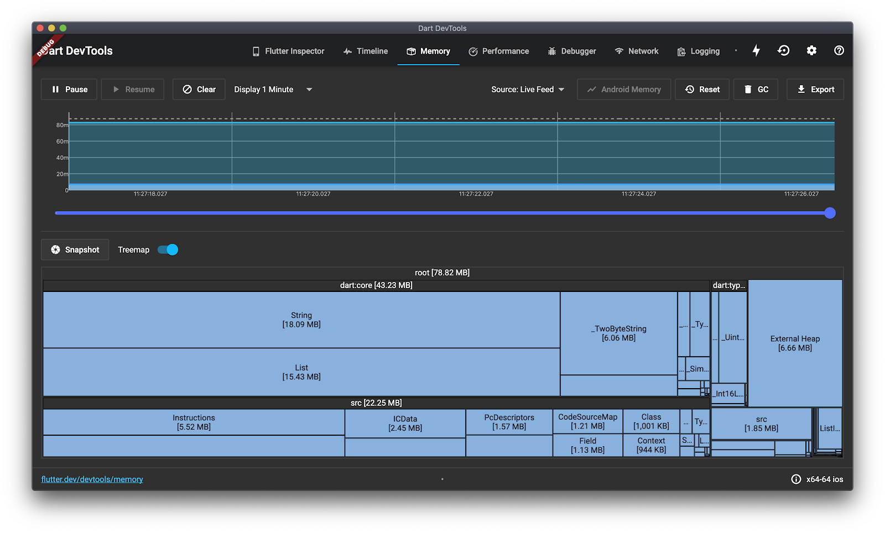Click the pause bars icon
This screenshot has height=533, width=885.
click(x=55, y=90)
